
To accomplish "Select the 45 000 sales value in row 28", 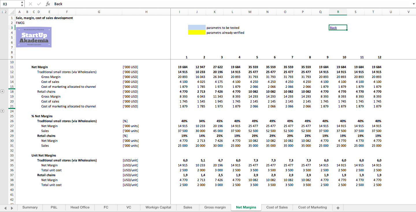I will pyautogui.click(x=218, y=131).
